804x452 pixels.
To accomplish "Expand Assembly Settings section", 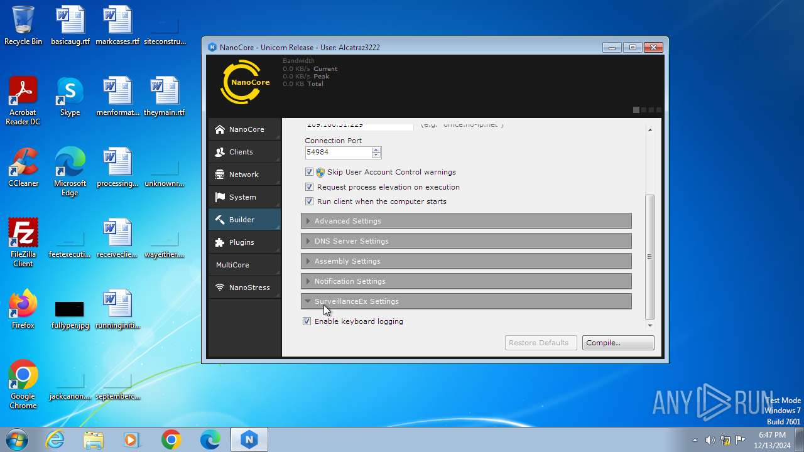I will [466, 261].
